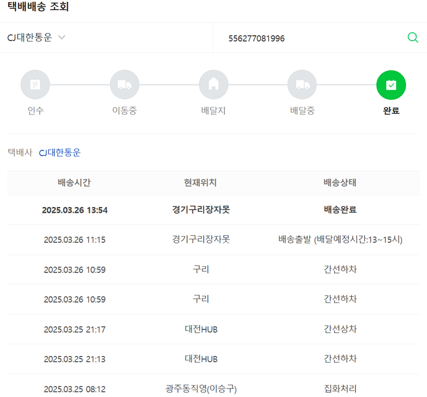Click the green search magnifier icon
The width and height of the screenshot is (427, 397).
pos(413,38)
